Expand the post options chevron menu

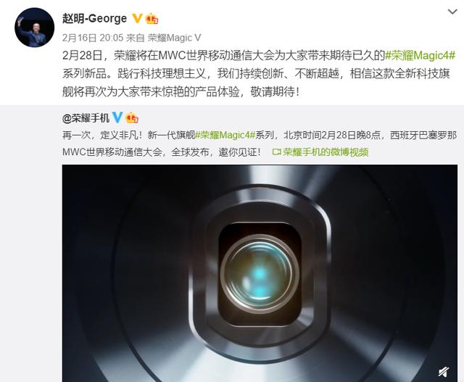pyautogui.click(x=452, y=12)
